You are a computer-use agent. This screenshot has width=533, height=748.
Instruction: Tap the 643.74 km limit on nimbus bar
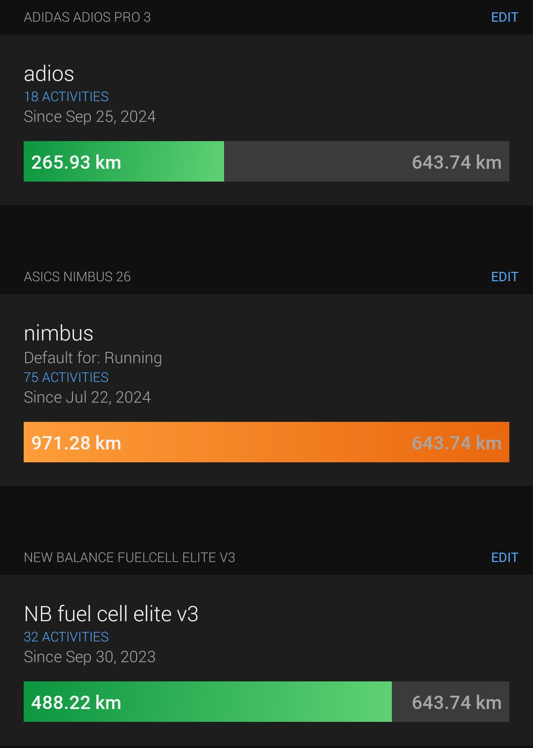[x=457, y=443]
